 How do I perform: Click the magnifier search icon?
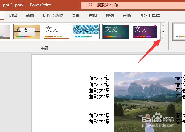(x=90, y=5)
